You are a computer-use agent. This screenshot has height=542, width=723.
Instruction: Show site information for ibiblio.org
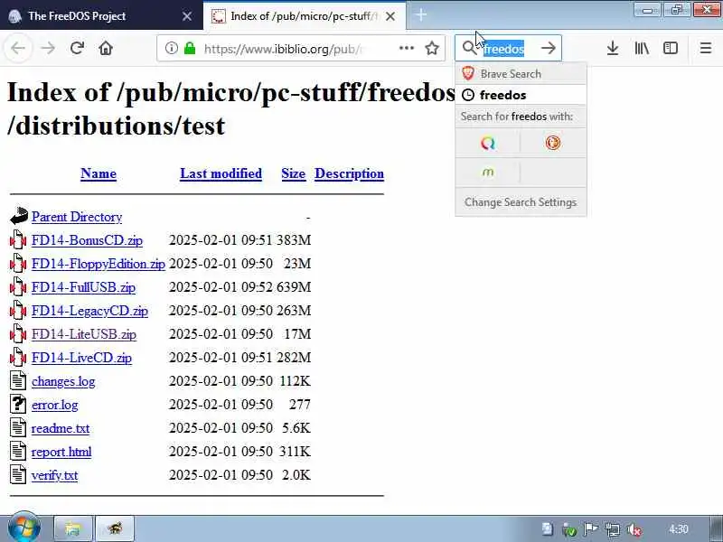click(171, 48)
